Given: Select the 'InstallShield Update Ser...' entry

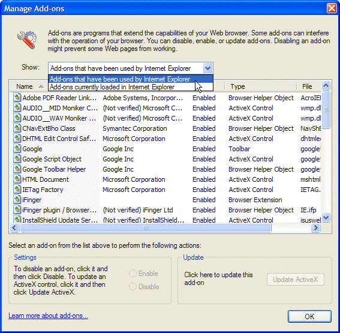Looking at the screenshot, I should coord(60,220).
